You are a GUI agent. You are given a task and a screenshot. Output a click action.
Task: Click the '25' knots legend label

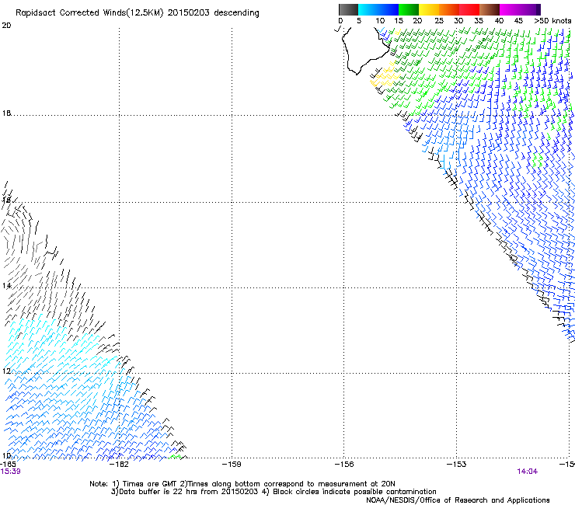click(x=439, y=21)
